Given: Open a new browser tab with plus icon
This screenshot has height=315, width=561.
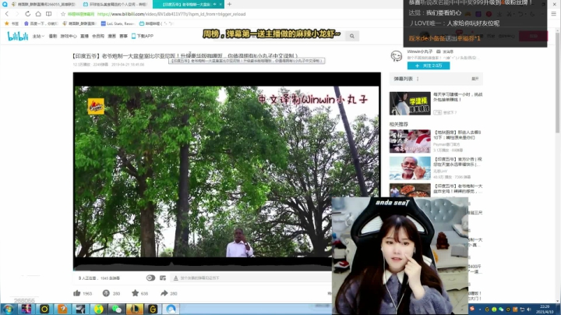Looking at the screenshot, I should point(229,5).
